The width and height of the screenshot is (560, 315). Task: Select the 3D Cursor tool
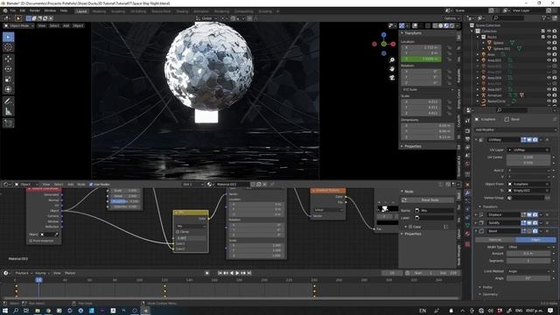click(x=8, y=47)
